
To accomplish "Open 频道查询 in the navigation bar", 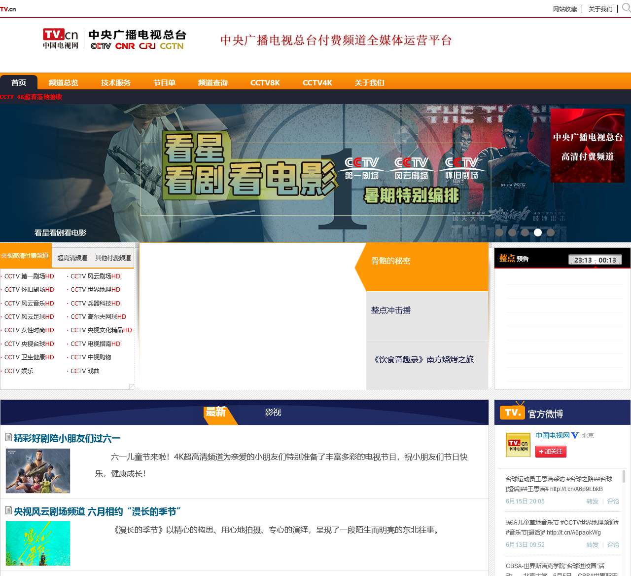I will click(213, 82).
